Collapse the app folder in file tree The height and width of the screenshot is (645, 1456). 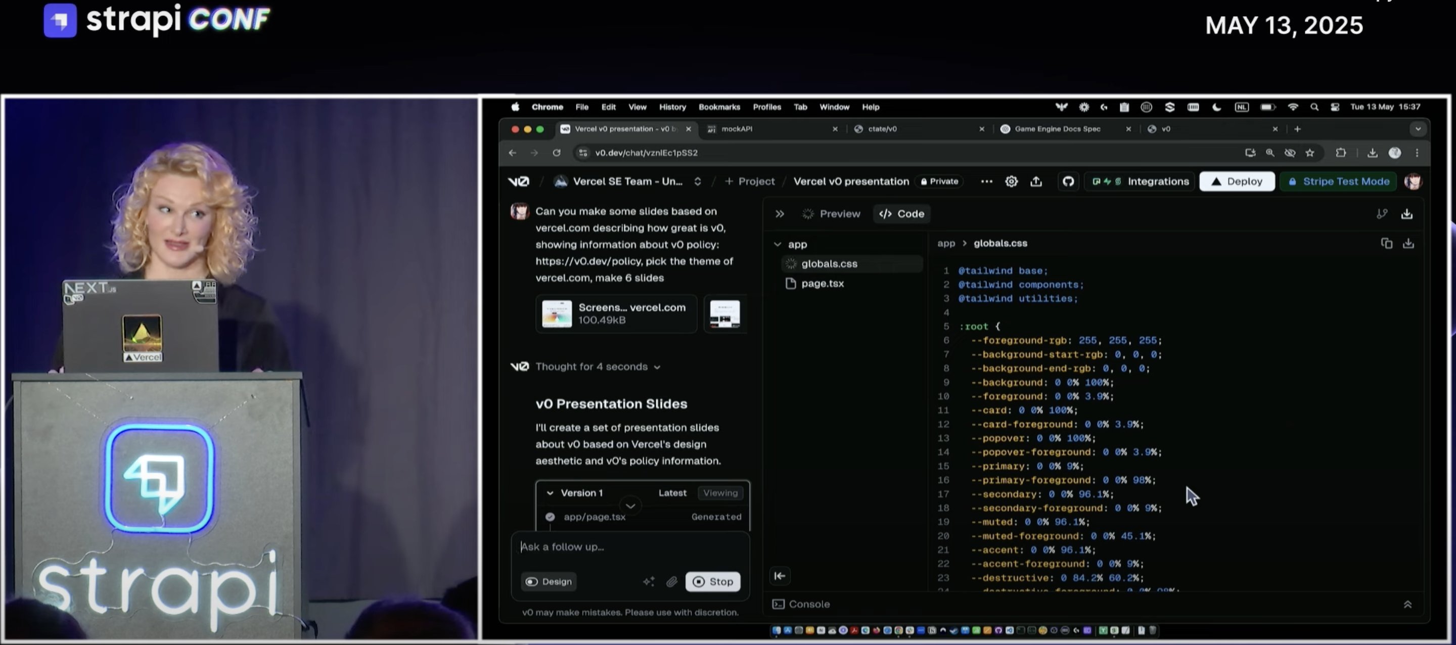[x=778, y=244]
